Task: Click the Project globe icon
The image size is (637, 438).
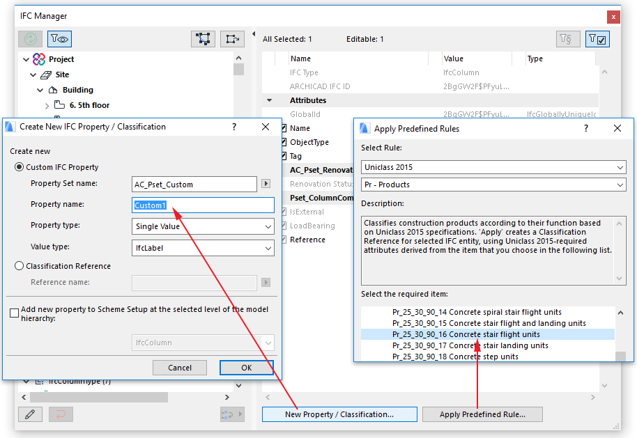Action: point(39,59)
